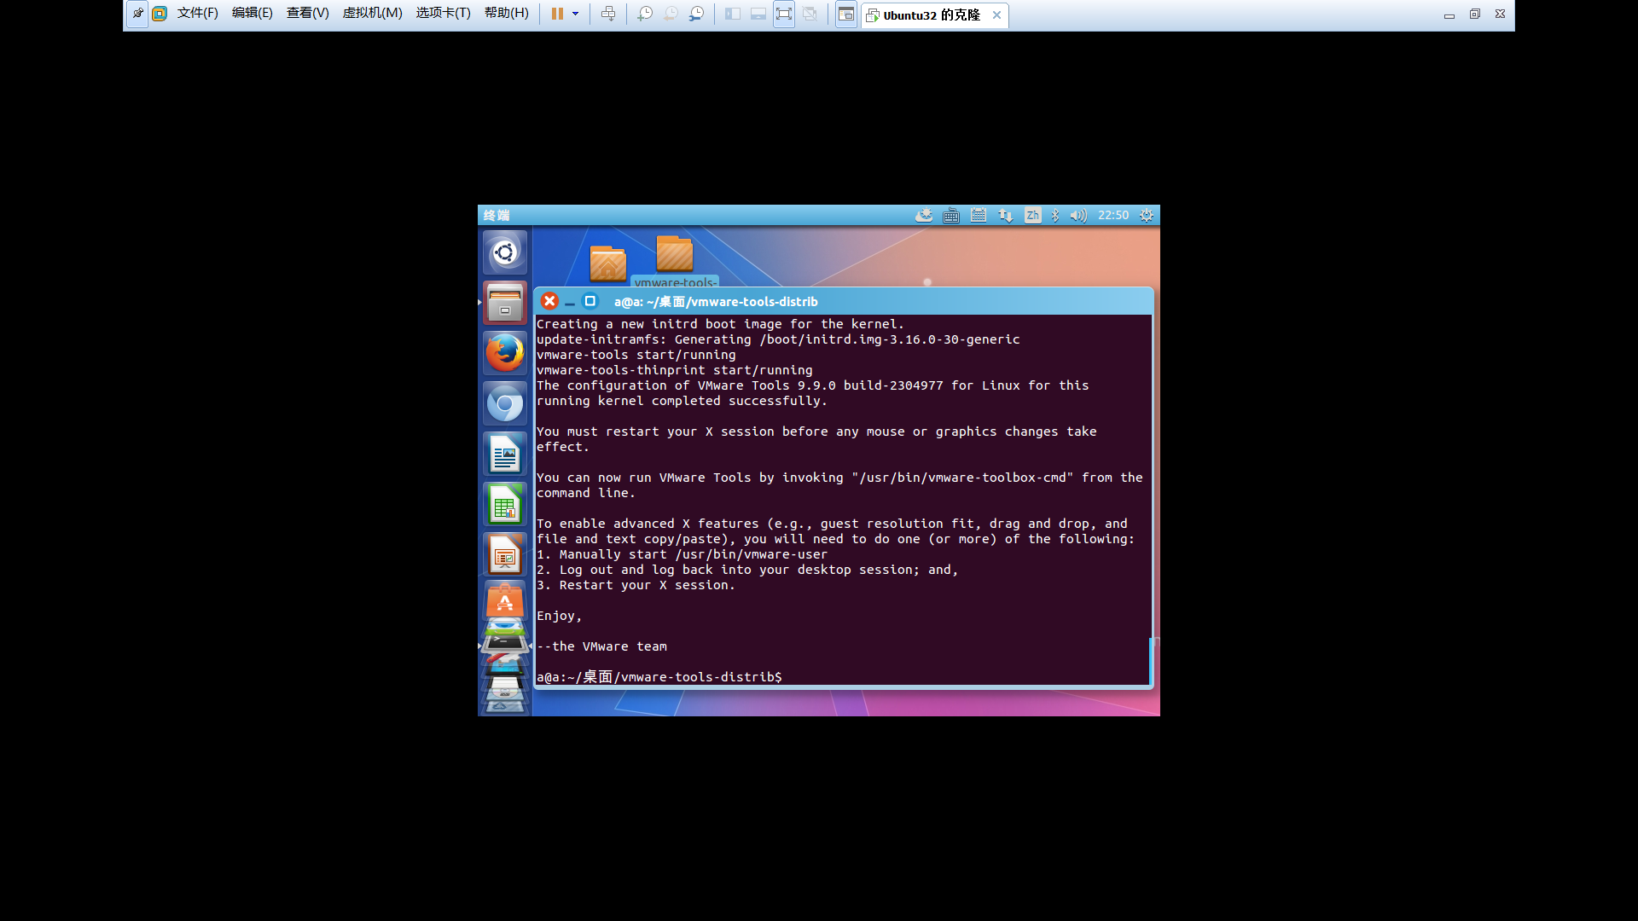Click "--the VMware team" line
This screenshot has height=921, width=1638.
coord(601,646)
